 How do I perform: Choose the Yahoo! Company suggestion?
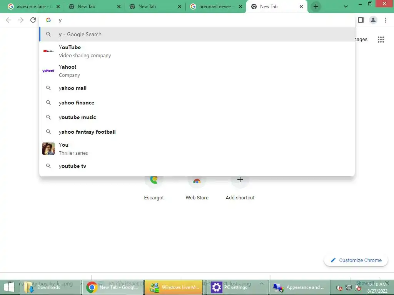(197, 71)
